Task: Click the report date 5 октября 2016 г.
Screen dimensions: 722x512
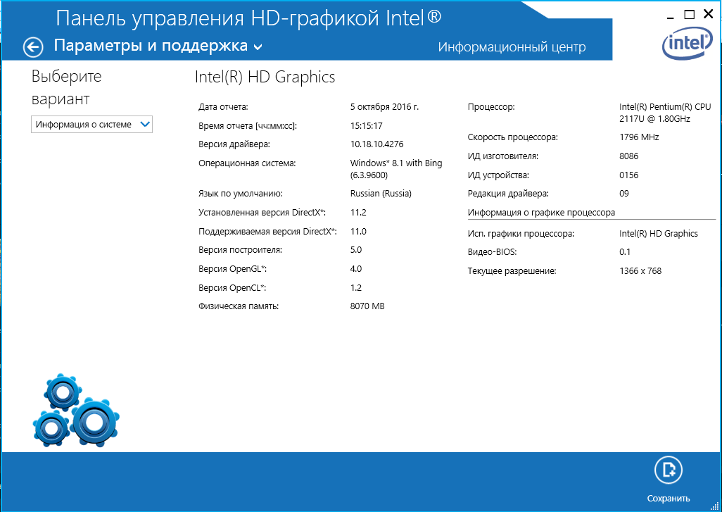Action: point(384,107)
